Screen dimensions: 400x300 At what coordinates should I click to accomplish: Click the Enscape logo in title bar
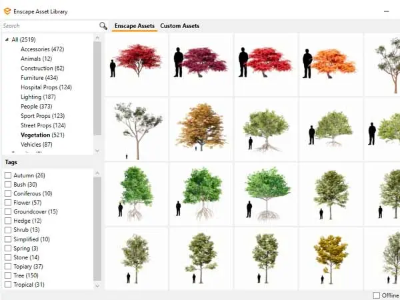[x=7, y=11]
